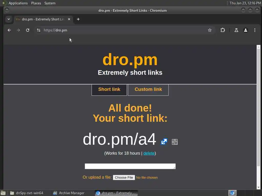View site information icon in address bar
262x196 pixels.
click(39, 30)
